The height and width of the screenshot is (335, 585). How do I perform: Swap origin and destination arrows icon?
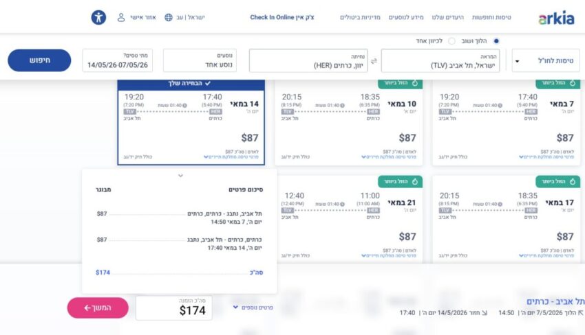click(x=374, y=61)
